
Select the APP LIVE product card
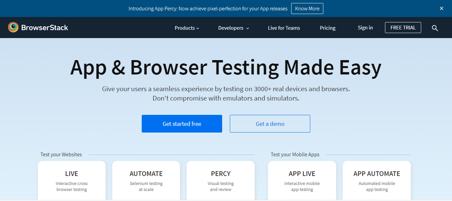click(302, 181)
